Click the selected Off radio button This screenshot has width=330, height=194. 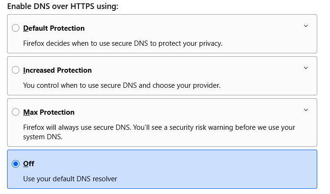click(x=16, y=164)
